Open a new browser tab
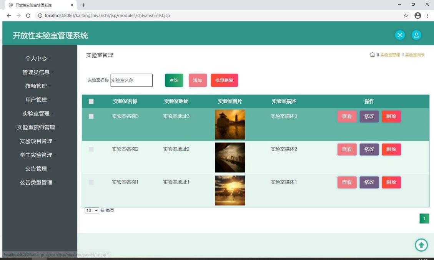Screen dimensions: 434x260 83,5
